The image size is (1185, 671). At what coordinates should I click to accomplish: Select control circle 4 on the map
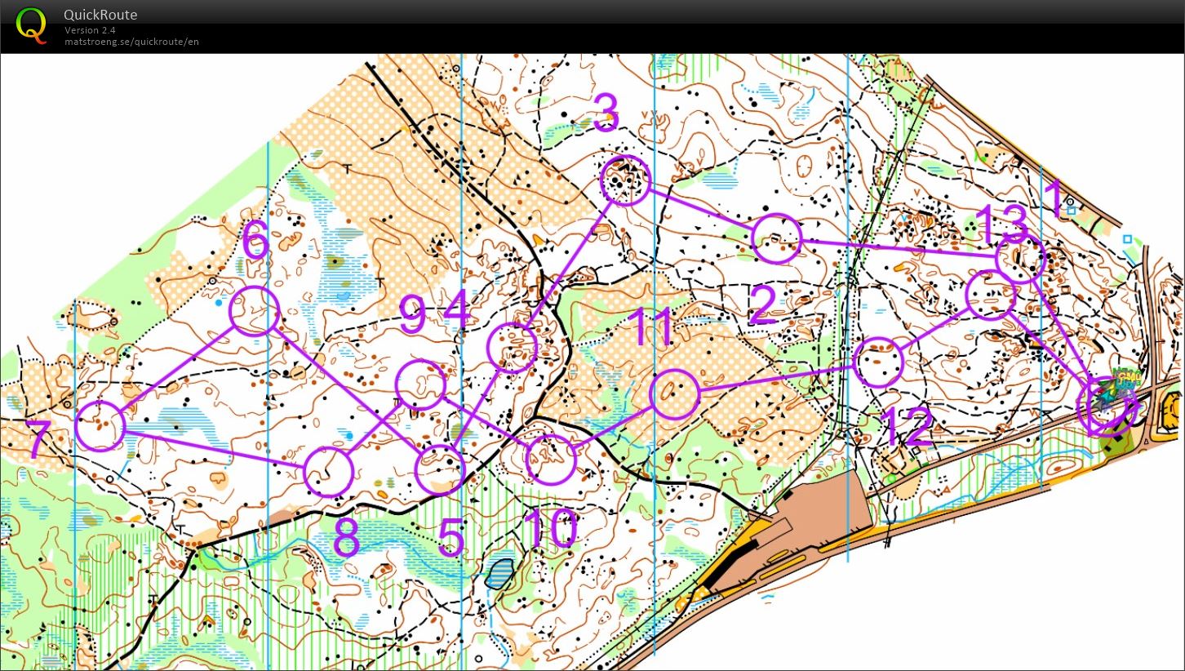[513, 348]
